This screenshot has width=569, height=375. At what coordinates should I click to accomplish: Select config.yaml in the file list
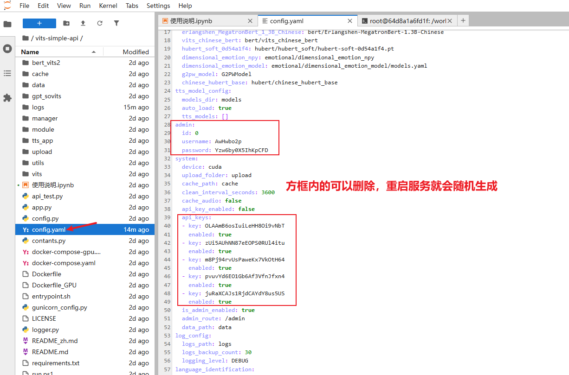[85, 229]
